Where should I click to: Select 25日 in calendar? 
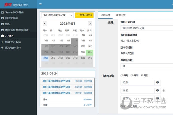click(53, 58)
